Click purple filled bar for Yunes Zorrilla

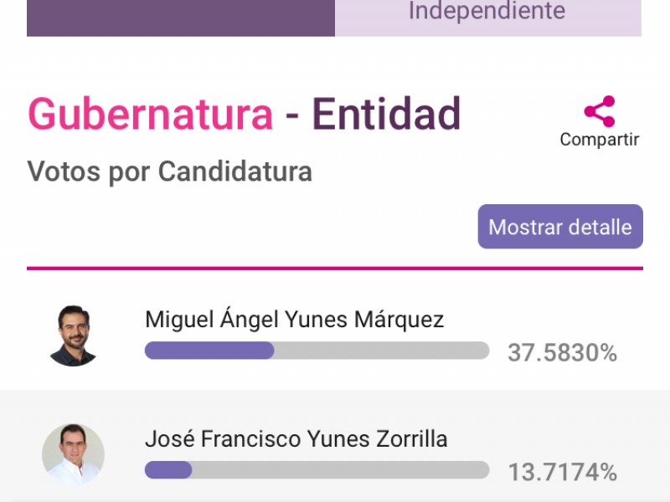pos(168,470)
